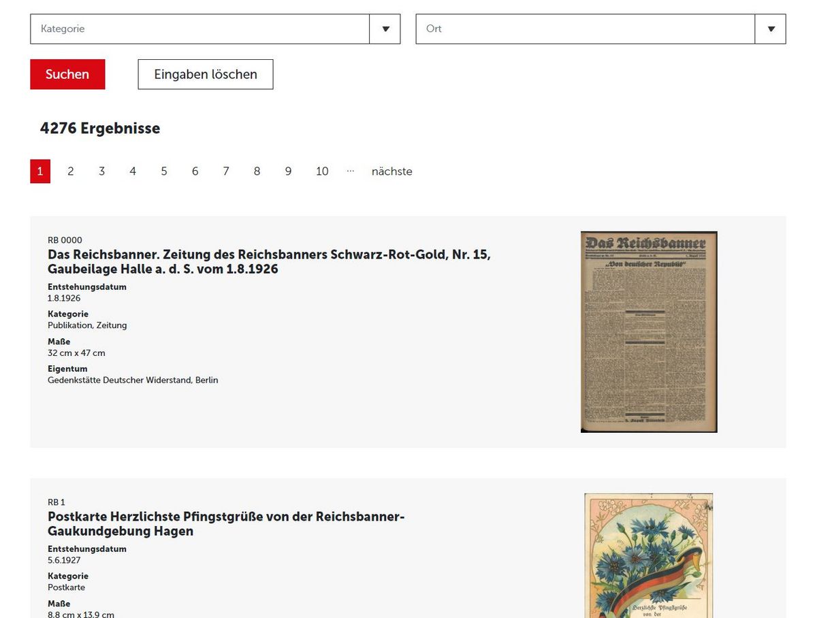Select the date text '5.6.1927'
817x618 pixels.
[64, 560]
